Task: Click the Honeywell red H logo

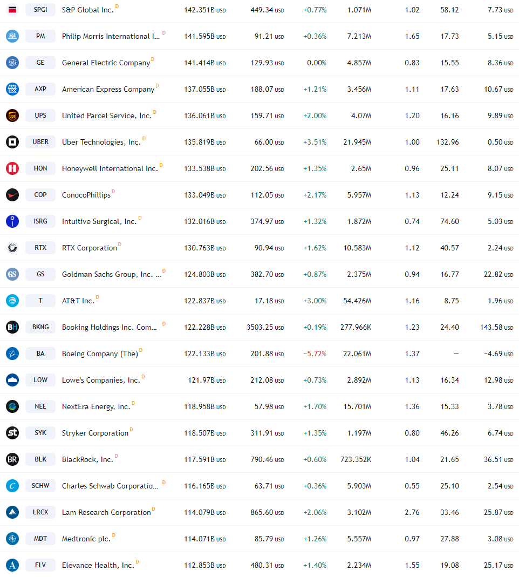Action: coord(12,168)
